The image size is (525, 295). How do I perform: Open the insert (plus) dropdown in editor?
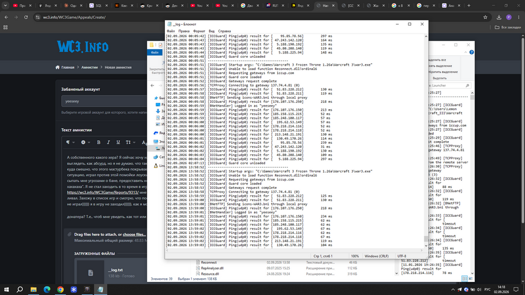click(x=86, y=142)
